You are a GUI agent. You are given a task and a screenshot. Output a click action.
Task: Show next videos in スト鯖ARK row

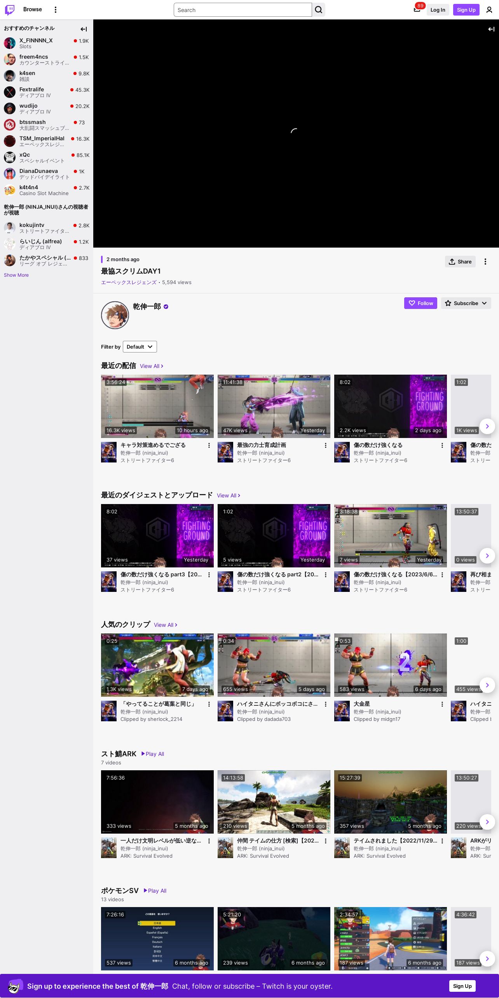pos(487,822)
